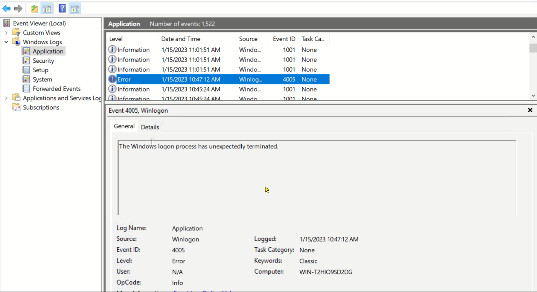Open the Forwarded Events log
This screenshot has width=537, height=292.
click(56, 89)
